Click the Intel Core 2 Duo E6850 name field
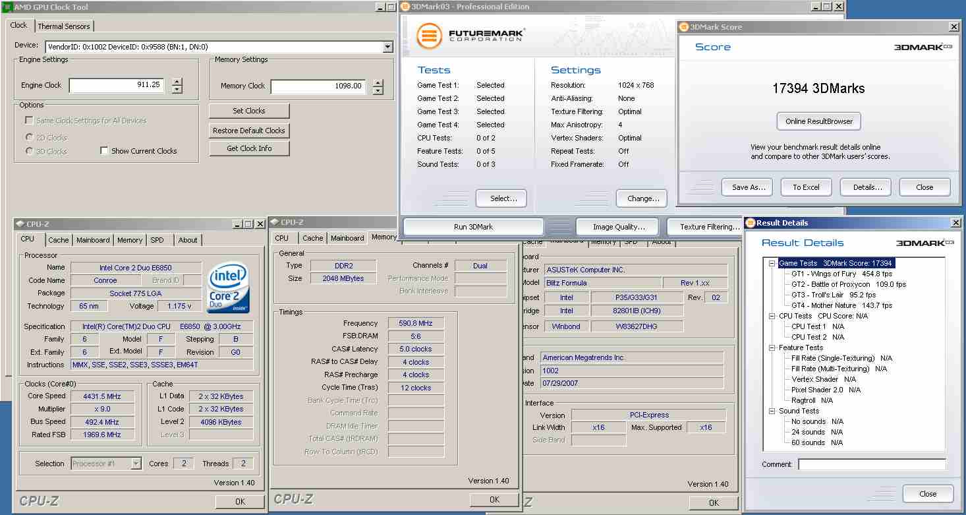 click(x=136, y=268)
